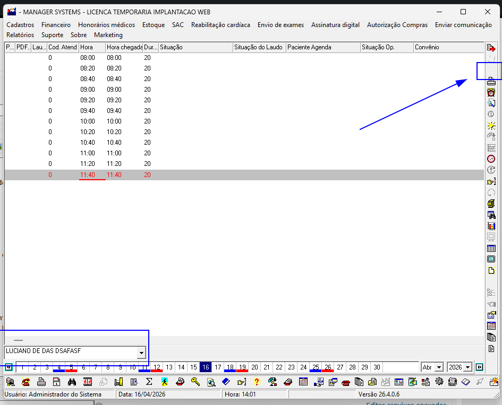This screenshot has width=502, height=405.
Task: Open the Honorários médicos menu
Action: [x=107, y=25]
